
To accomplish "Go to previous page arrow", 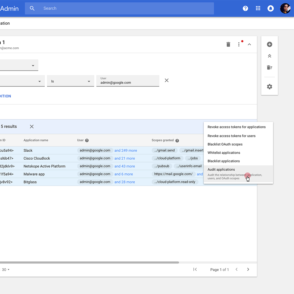I will (237, 269).
